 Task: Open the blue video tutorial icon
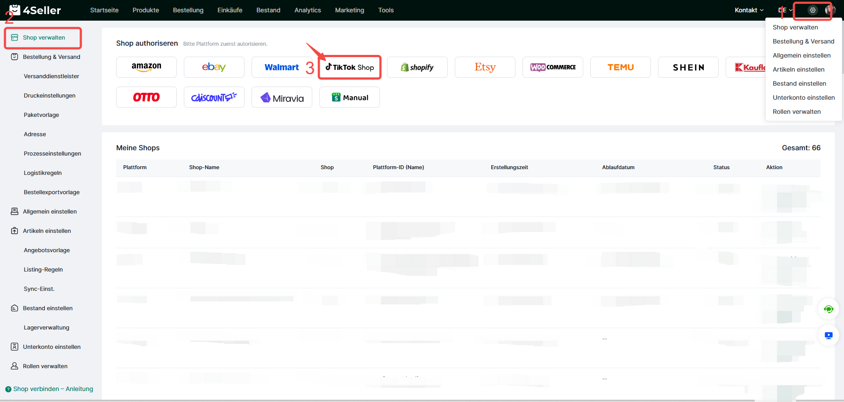pyautogui.click(x=829, y=336)
